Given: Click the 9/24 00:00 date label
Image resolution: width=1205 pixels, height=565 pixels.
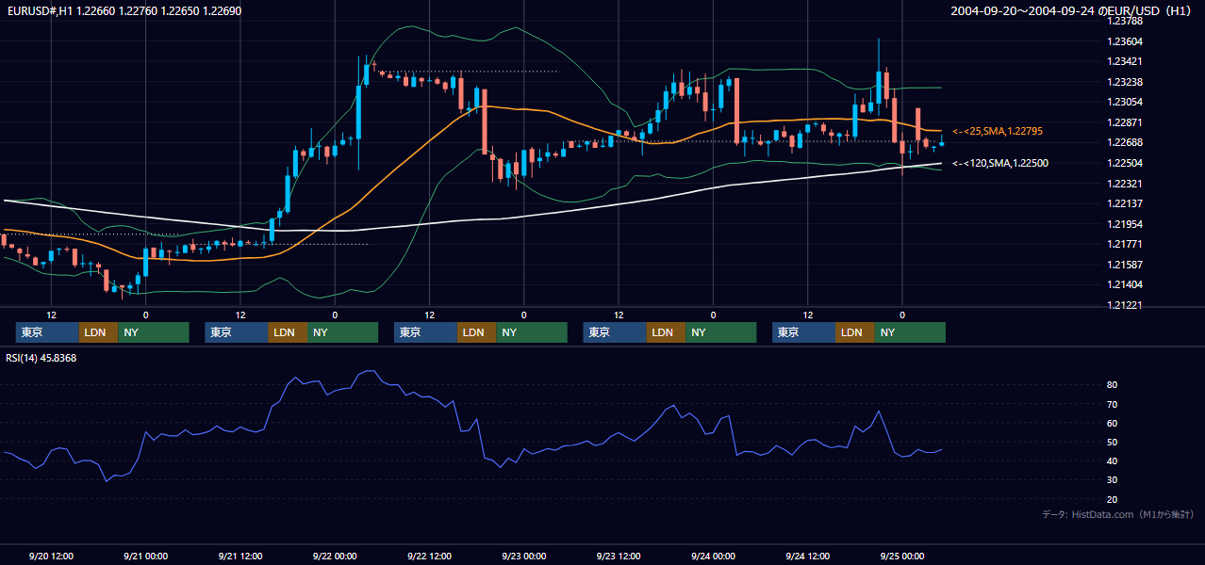Looking at the screenshot, I should pos(713,556).
